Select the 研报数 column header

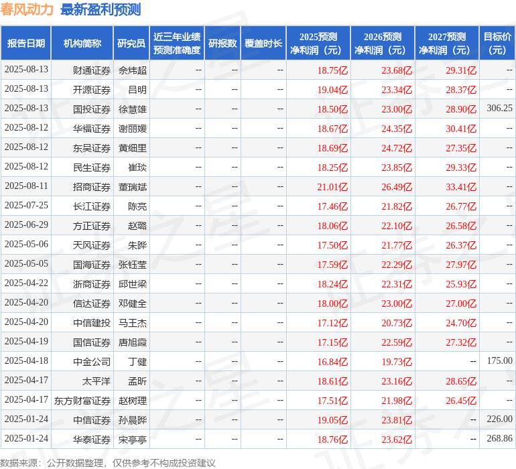[222, 44]
